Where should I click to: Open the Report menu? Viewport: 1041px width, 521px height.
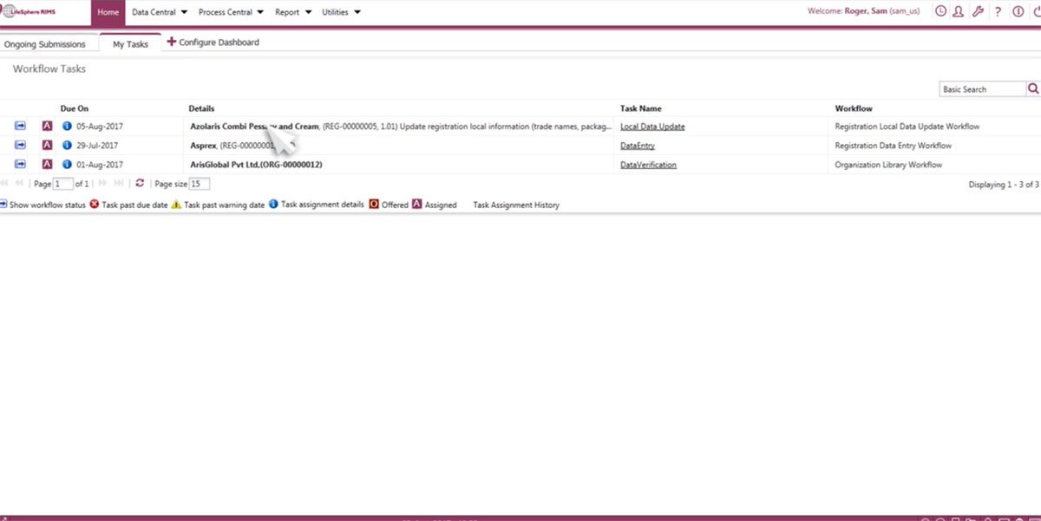click(x=293, y=12)
